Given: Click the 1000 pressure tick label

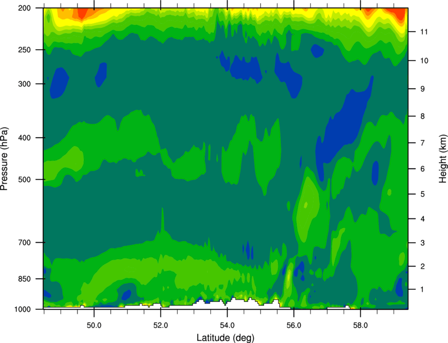Looking at the screenshot, I should coord(23,309).
